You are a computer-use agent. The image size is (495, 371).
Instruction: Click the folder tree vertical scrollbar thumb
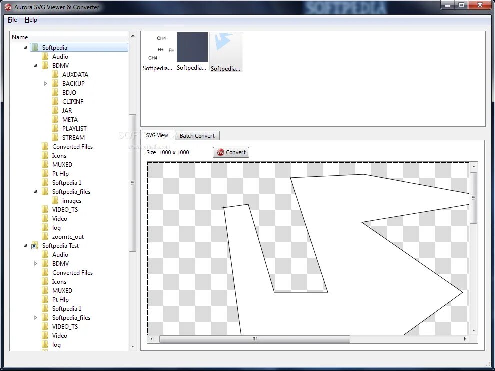pos(132,183)
